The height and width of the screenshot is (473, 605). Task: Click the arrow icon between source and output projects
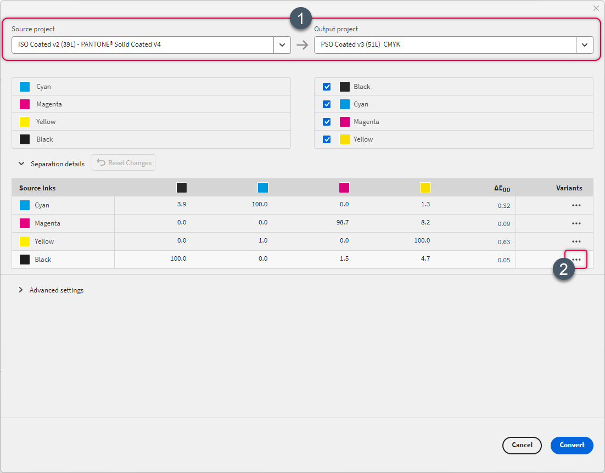301,45
